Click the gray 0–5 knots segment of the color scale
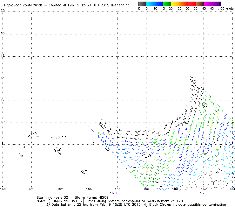 (142, 4)
